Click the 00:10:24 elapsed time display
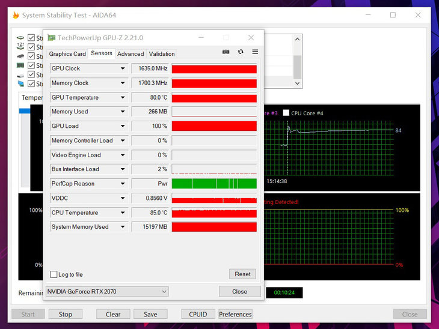439x329 pixels. click(x=284, y=292)
